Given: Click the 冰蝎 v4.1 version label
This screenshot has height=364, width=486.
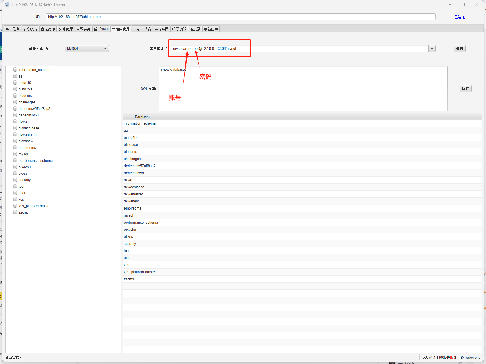Looking at the screenshot, I should click(439, 358).
